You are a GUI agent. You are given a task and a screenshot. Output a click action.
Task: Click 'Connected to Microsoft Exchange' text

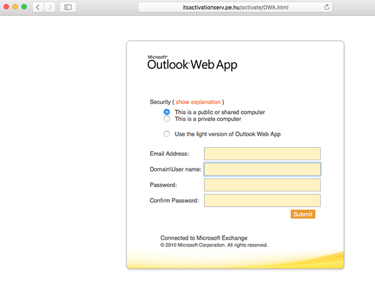[204, 238]
